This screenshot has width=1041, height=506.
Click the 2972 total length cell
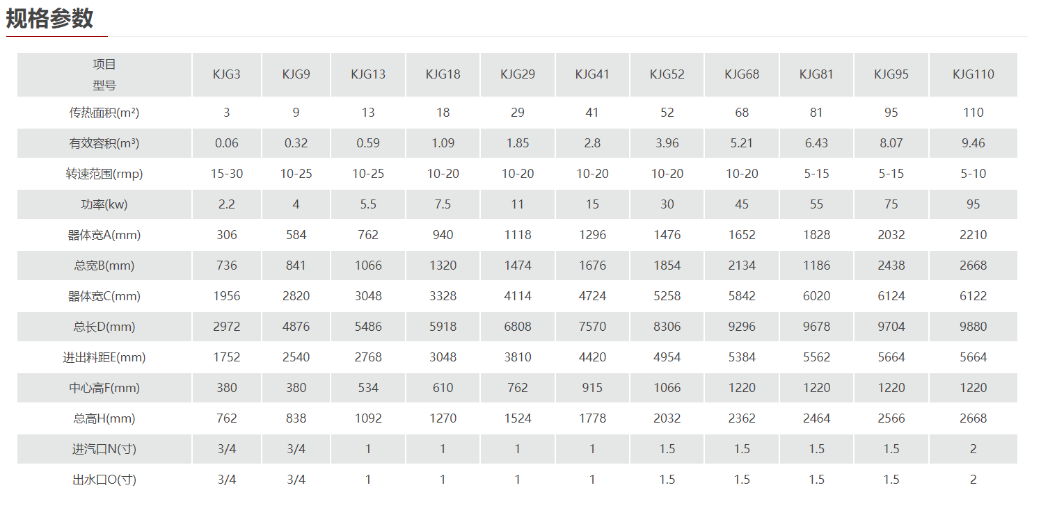pos(227,327)
